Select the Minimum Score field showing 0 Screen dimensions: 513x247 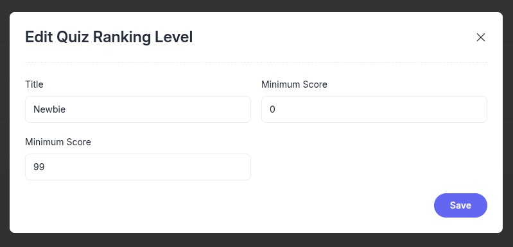coord(374,109)
